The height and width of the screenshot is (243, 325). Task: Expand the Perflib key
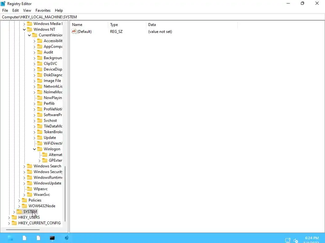[34, 104]
